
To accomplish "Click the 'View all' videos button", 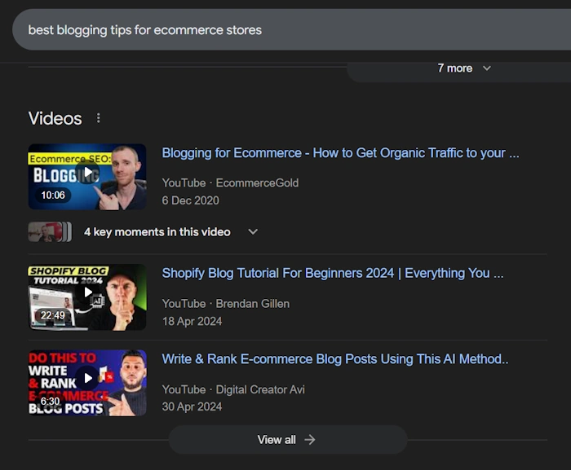I will tap(288, 440).
